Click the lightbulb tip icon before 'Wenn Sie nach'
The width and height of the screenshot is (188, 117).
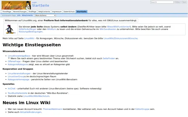coord(9,58)
